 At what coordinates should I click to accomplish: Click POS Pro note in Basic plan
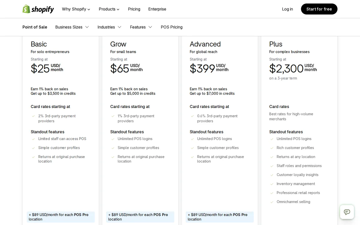coord(61,217)
